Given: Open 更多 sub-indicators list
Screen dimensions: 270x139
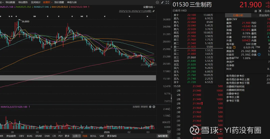Looking at the screenshot, I should (x=67, y=136).
